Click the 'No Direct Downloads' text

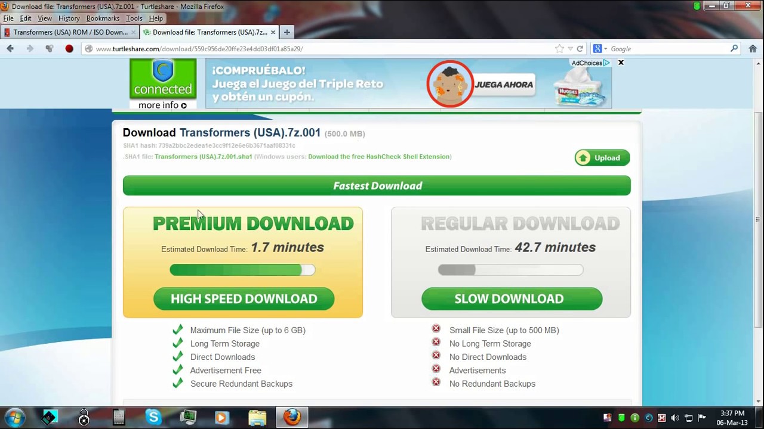tap(488, 357)
